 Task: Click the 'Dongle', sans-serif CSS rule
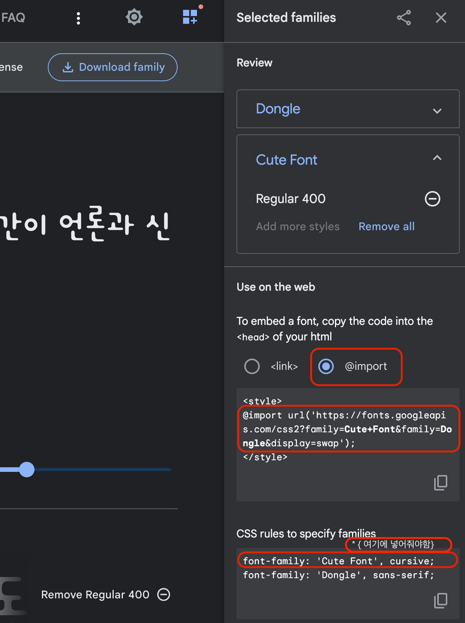[x=338, y=575]
